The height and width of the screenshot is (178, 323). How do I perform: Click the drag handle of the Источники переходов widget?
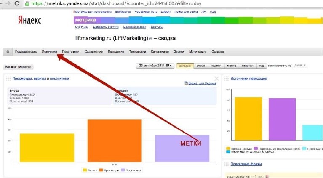click(x=227, y=79)
